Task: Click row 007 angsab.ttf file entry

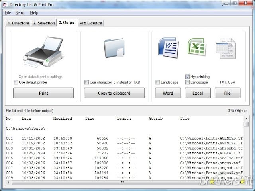Action: [124, 168]
